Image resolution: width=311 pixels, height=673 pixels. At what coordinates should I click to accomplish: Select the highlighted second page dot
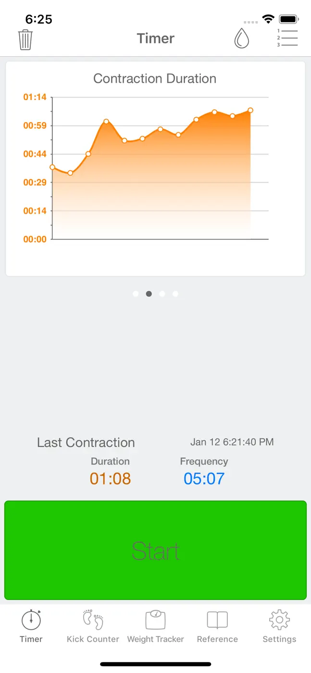(149, 294)
